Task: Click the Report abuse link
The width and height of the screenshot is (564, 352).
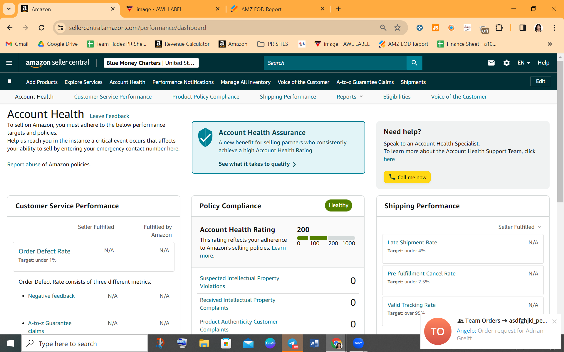Action: click(x=24, y=165)
